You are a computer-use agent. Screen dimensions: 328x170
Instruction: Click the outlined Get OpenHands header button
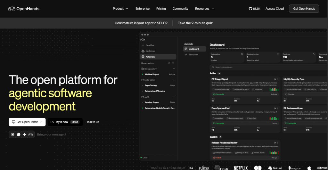(x=304, y=9)
